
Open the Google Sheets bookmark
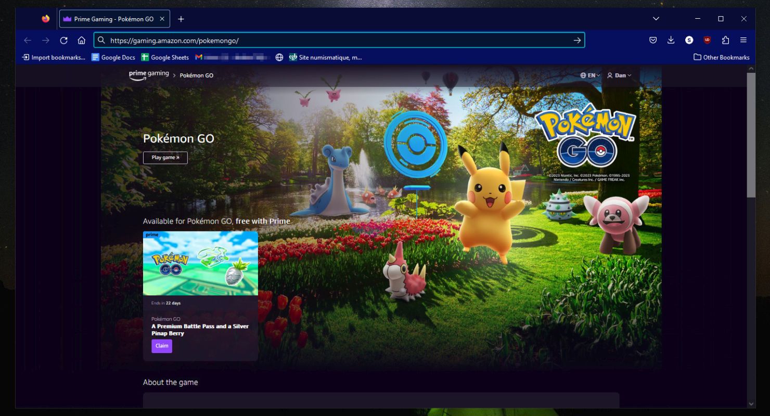click(165, 57)
